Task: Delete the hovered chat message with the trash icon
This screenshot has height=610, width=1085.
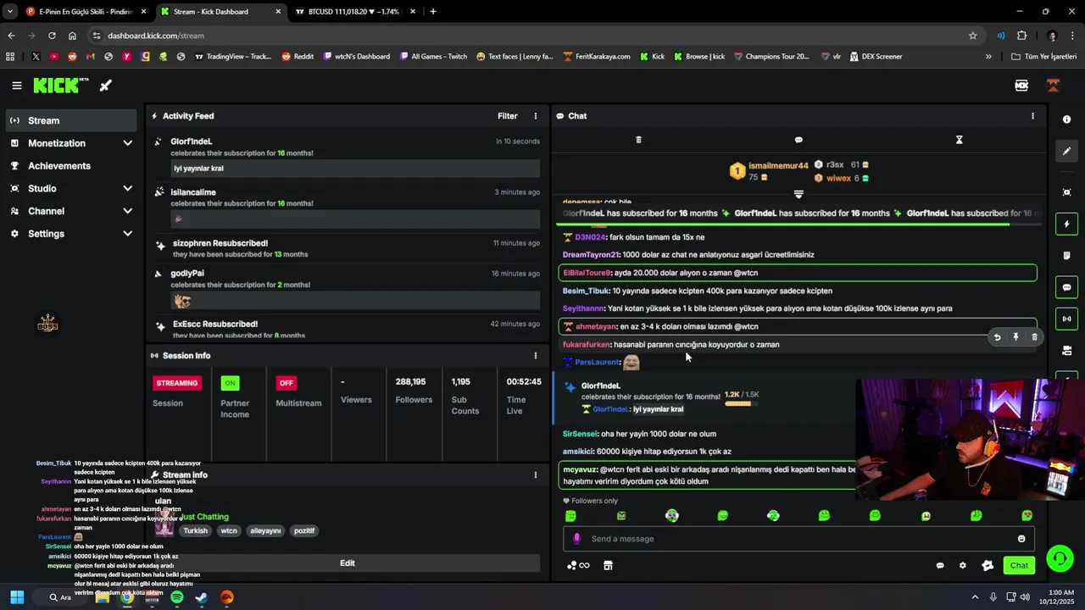Action: coord(1034,337)
